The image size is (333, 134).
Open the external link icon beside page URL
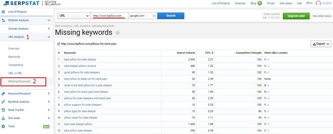pos(58,44)
